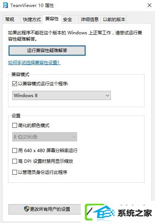Switch to the 常规 tab
The height and width of the screenshot is (223, 155).
pyautogui.click(x=10, y=19)
